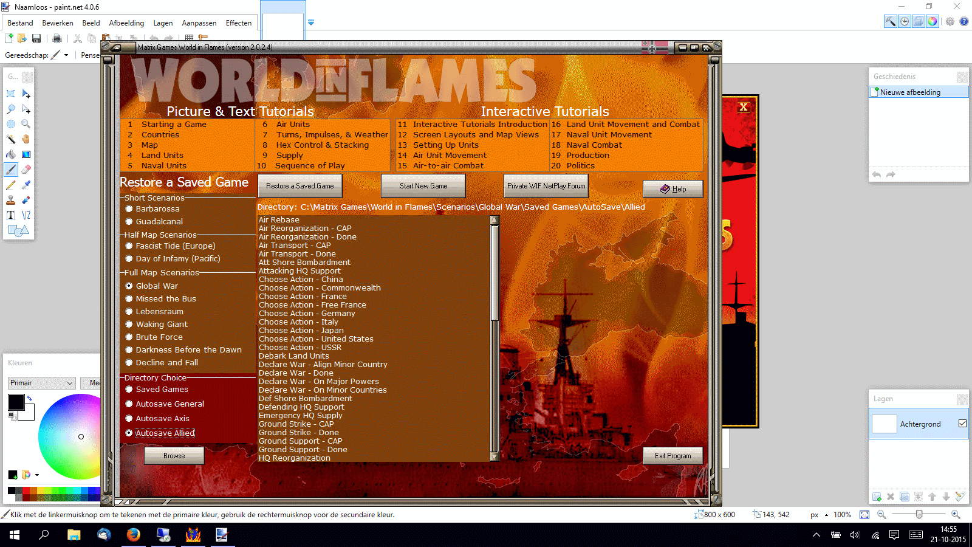The width and height of the screenshot is (972, 547).
Task: Select the Pan hand tool
Action: (26, 139)
